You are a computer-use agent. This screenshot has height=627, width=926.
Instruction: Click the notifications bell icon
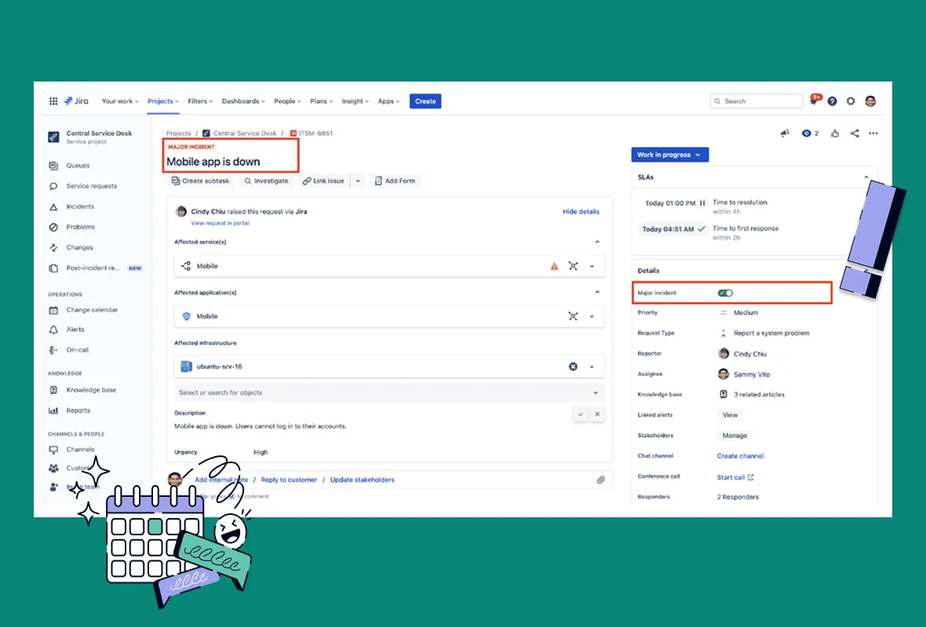point(814,101)
